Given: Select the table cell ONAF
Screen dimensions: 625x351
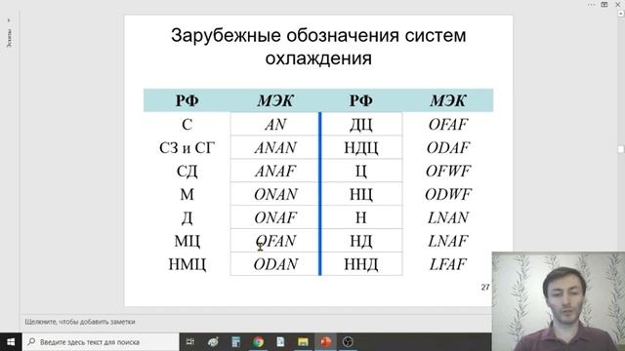Looking at the screenshot, I should click(x=275, y=217).
